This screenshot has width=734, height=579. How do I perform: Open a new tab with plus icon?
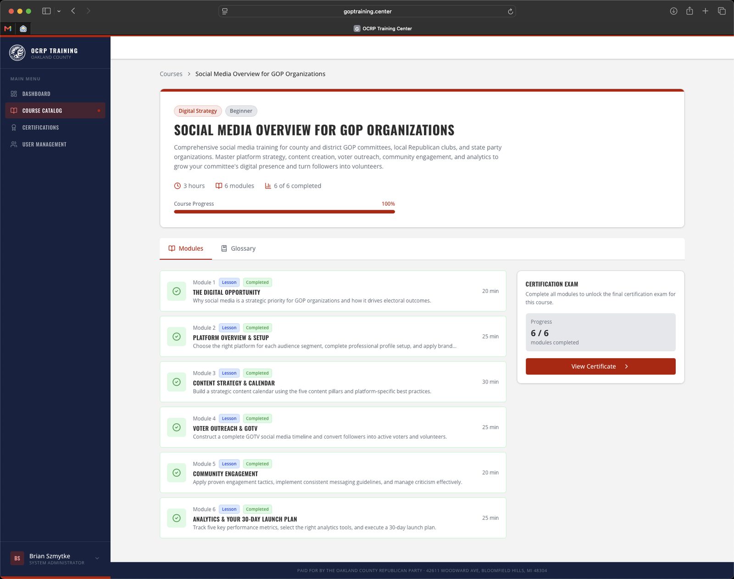pos(706,11)
